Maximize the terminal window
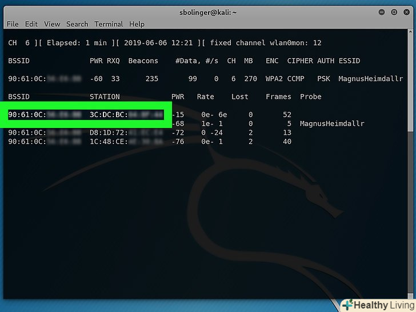This screenshot has width=416, height=312. tap(394, 12)
